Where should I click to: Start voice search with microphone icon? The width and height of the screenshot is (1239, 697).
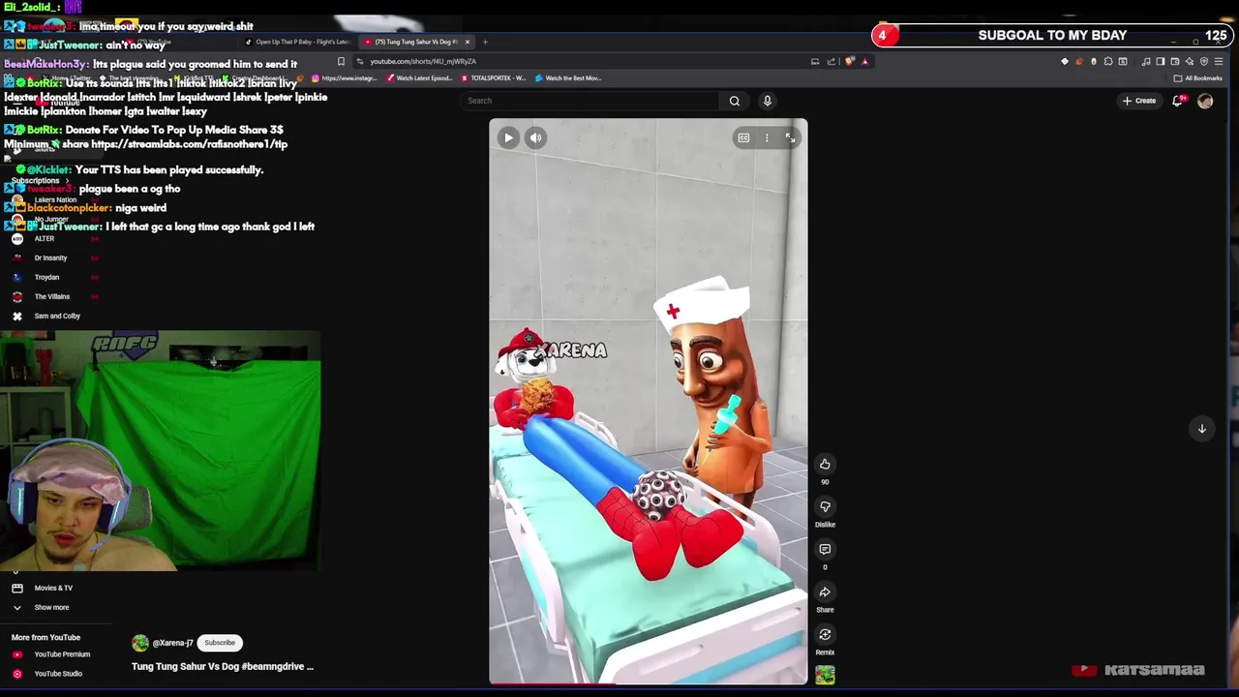point(767,101)
